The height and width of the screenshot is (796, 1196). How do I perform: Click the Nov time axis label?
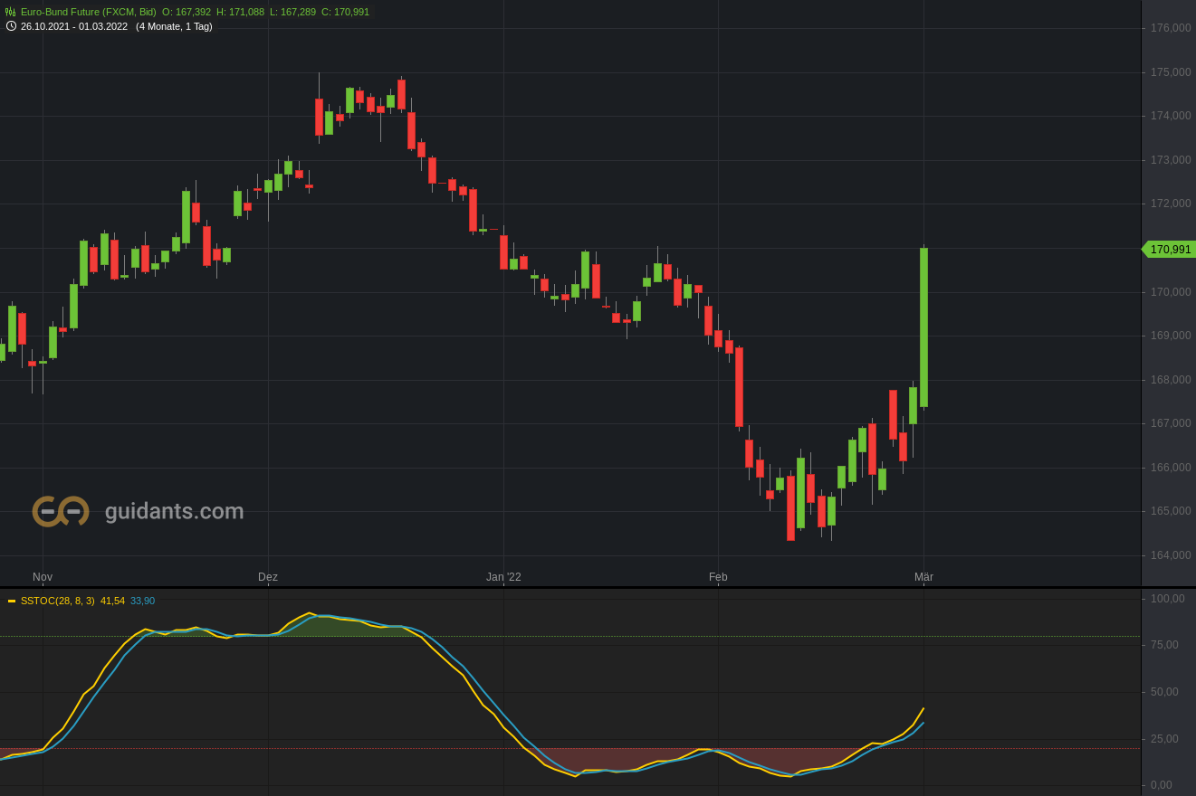pyautogui.click(x=42, y=576)
